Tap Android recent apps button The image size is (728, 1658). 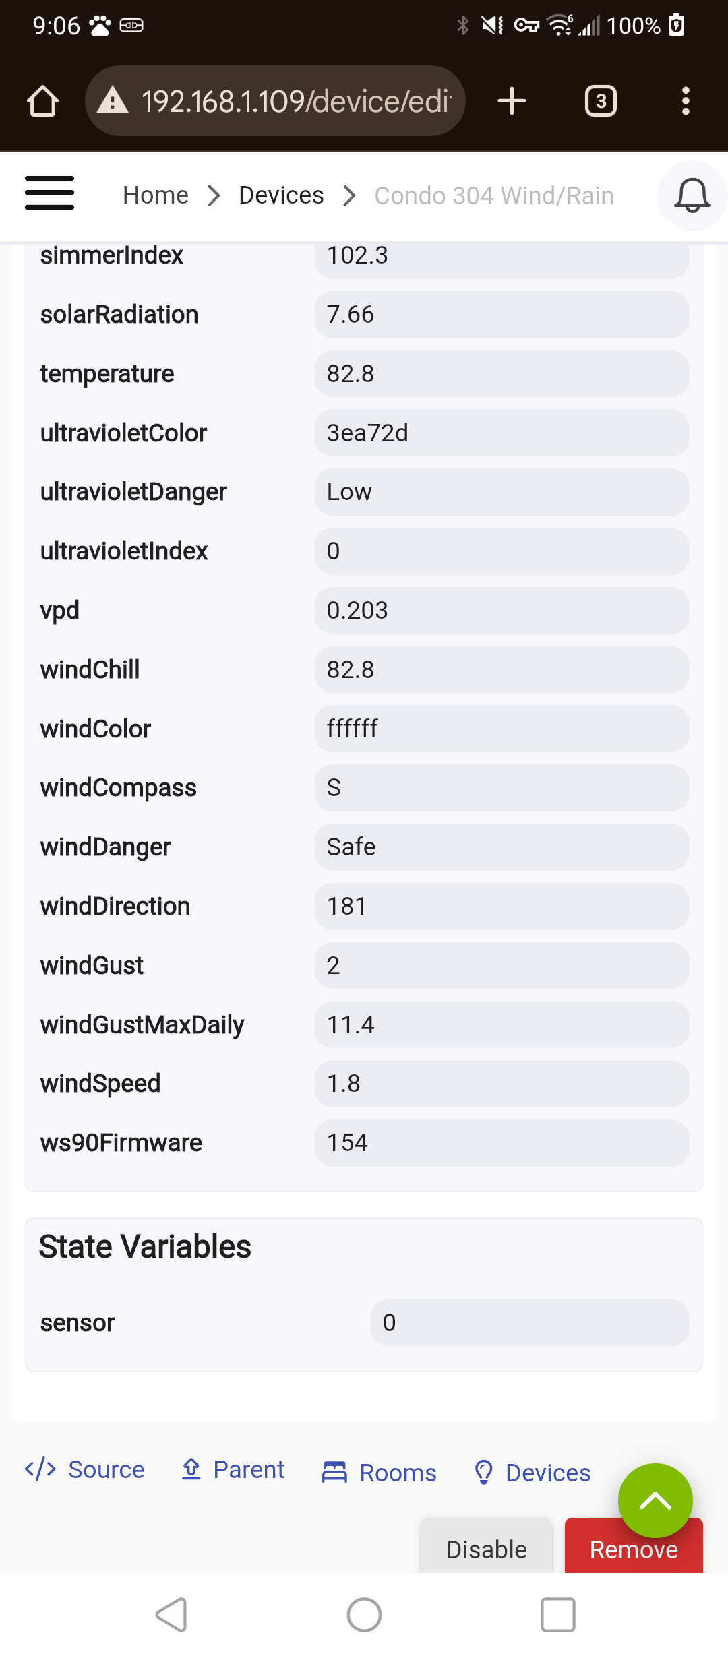tap(557, 1615)
